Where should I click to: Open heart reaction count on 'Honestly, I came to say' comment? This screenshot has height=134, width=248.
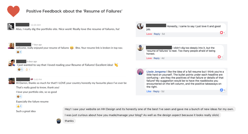point(222,33)
